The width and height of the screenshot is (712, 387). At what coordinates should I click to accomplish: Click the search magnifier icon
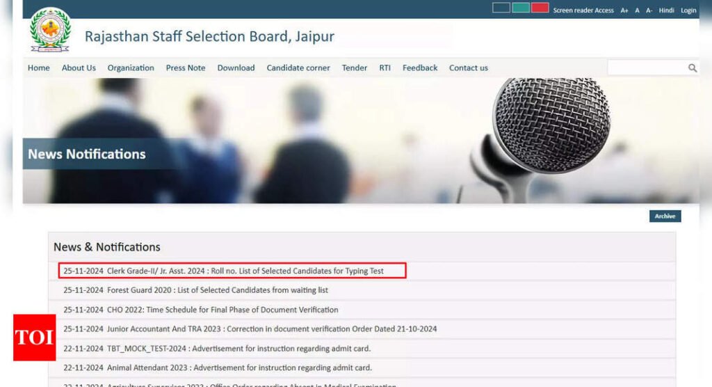pyautogui.click(x=692, y=68)
